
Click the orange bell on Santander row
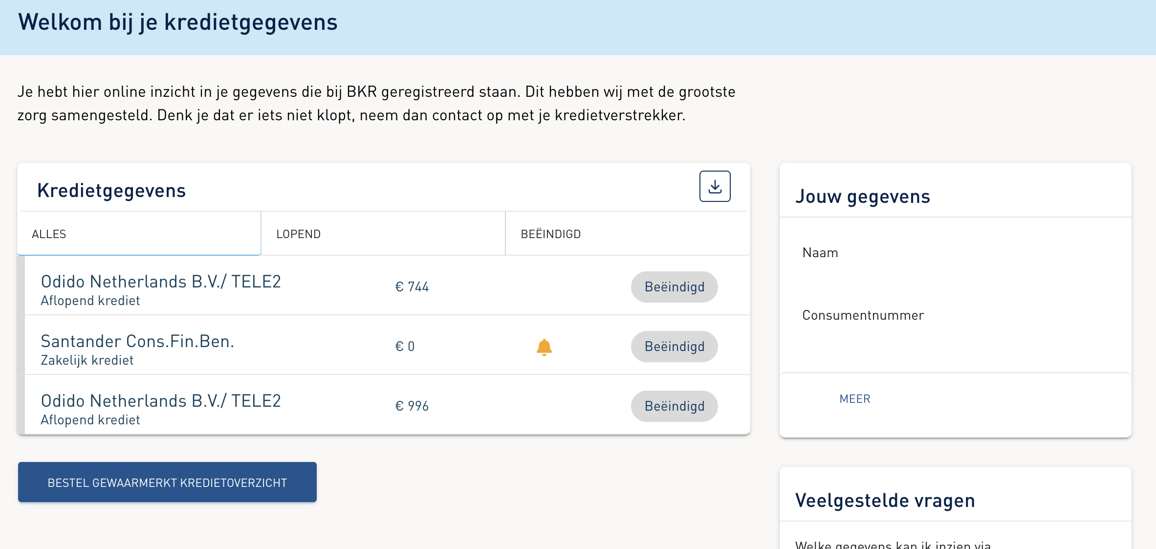click(544, 347)
